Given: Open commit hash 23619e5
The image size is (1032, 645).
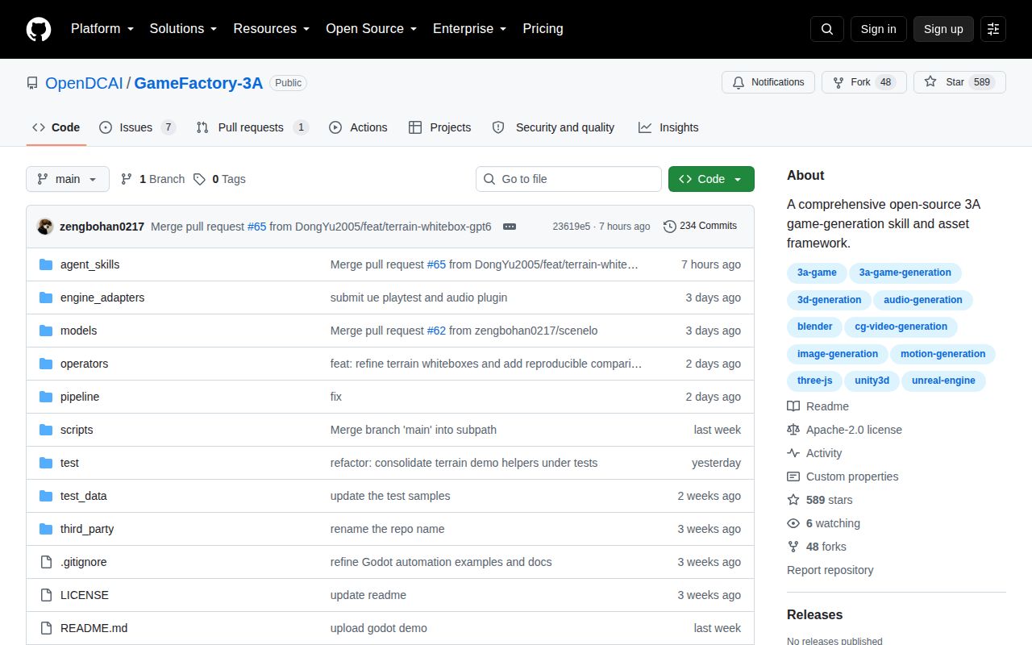Looking at the screenshot, I should [571, 227].
